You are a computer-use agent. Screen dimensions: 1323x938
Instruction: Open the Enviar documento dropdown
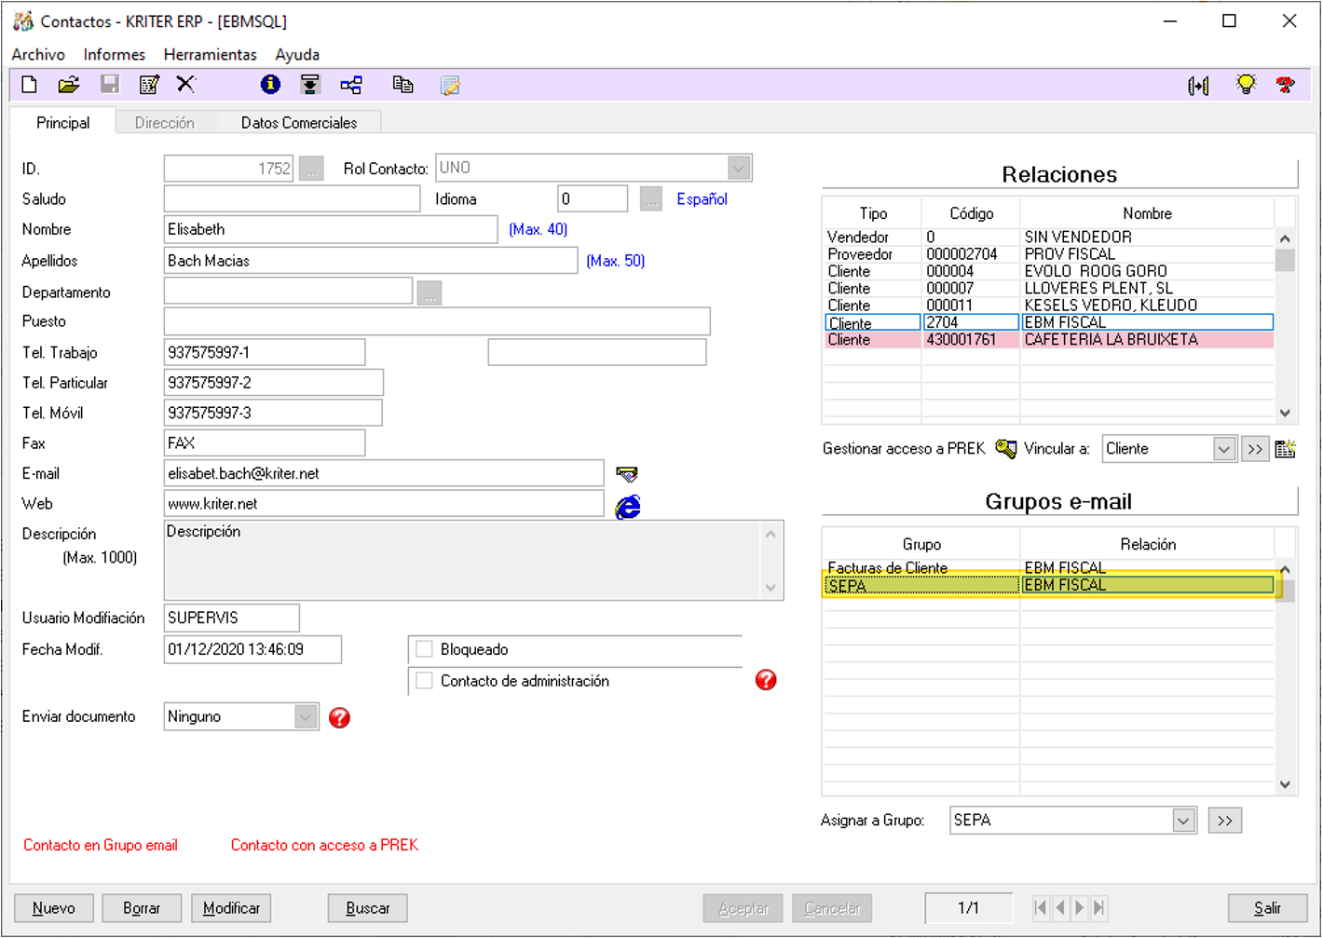(306, 716)
